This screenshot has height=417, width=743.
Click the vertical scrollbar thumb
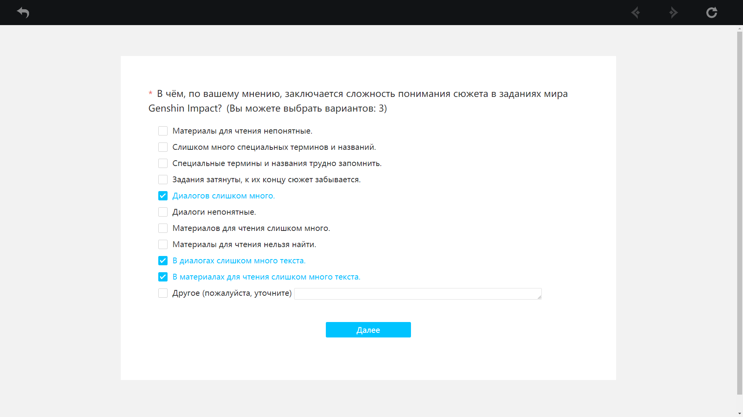click(x=740, y=212)
